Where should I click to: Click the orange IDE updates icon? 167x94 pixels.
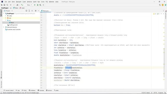pos(163,5)
